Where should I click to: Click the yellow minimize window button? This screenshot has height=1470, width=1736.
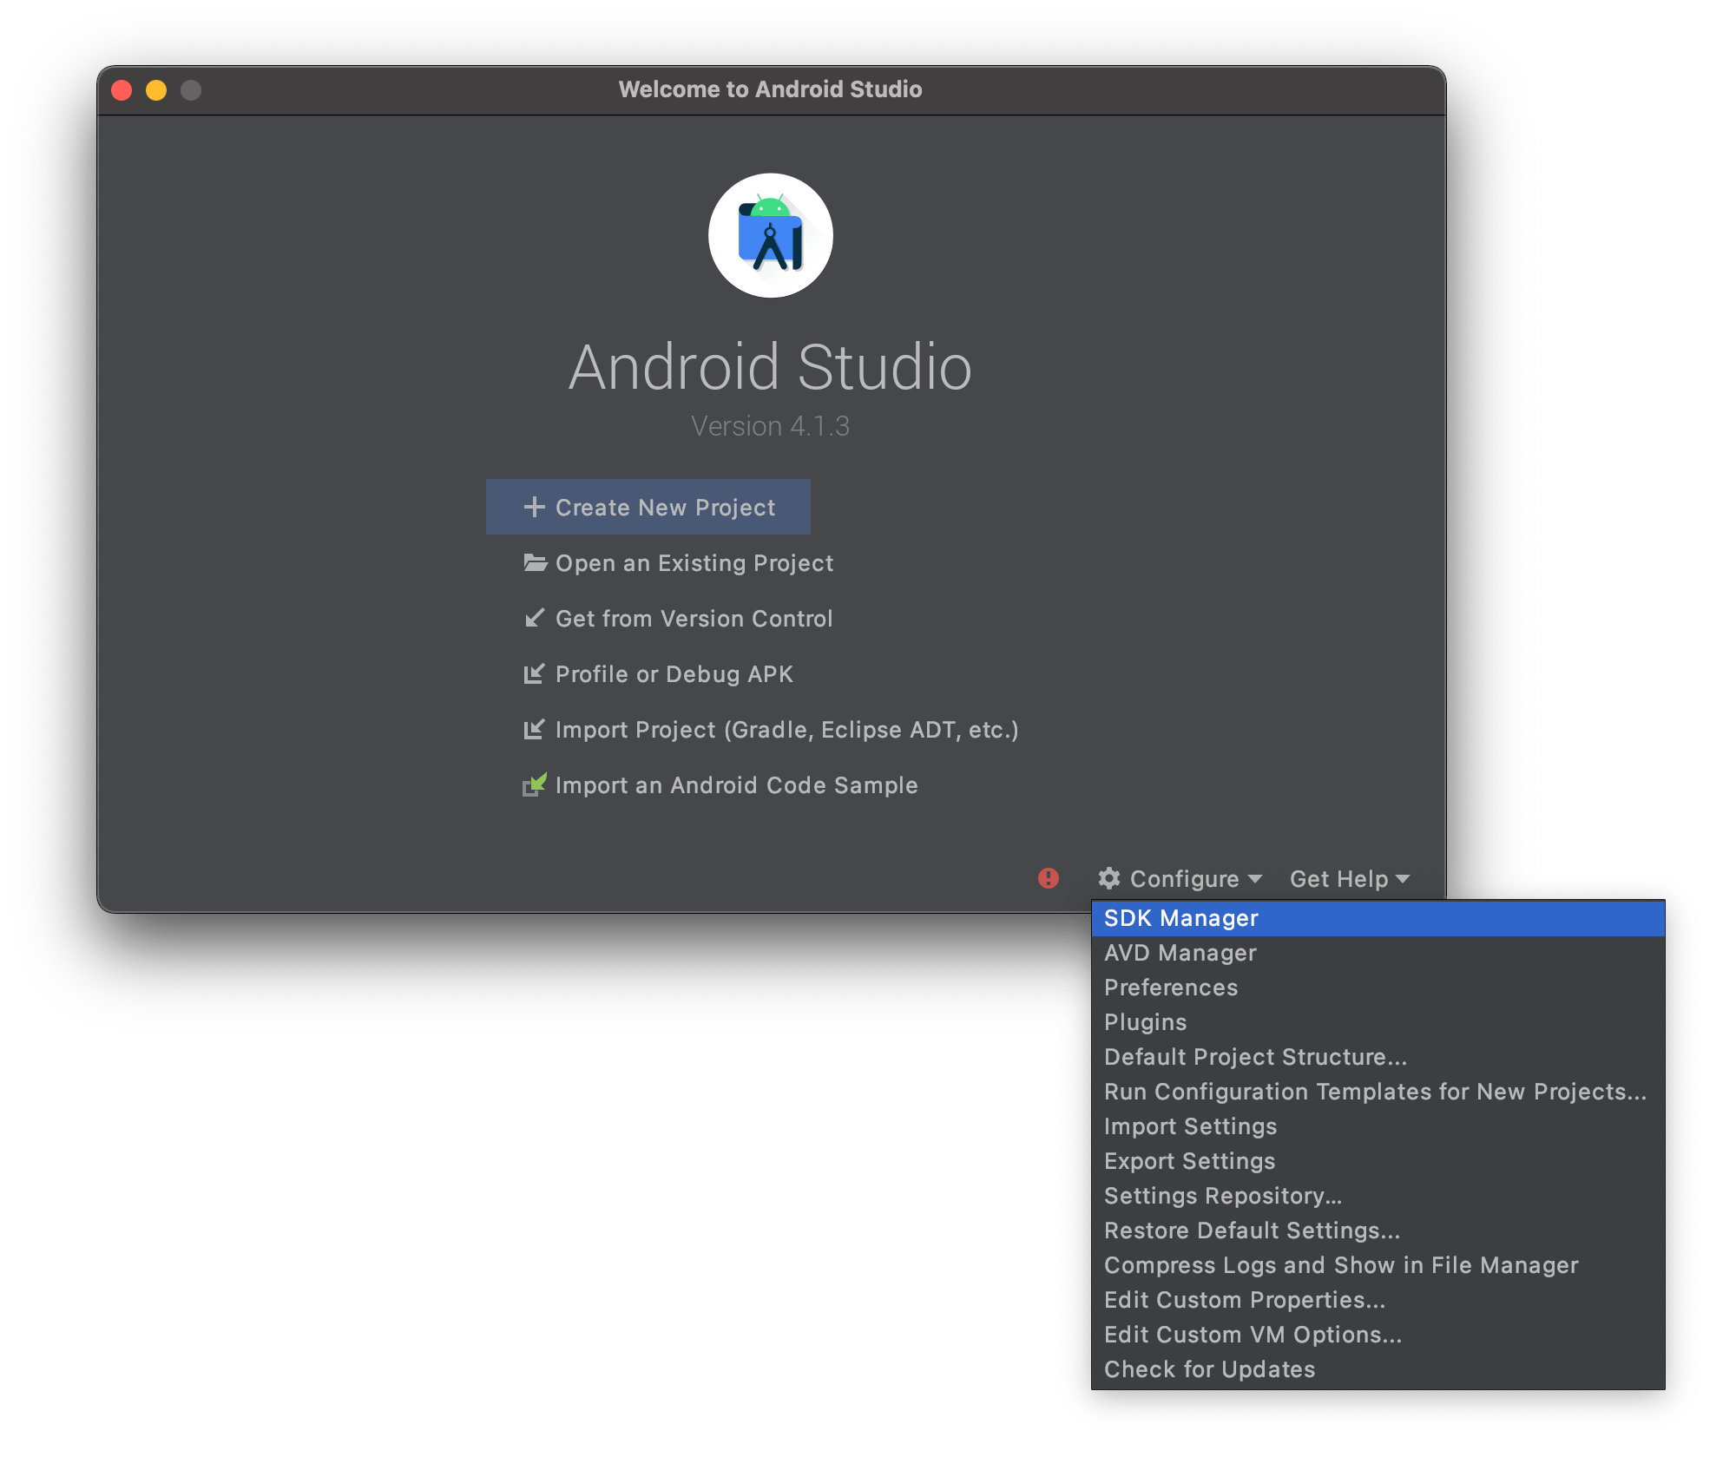click(x=156, y=90)
